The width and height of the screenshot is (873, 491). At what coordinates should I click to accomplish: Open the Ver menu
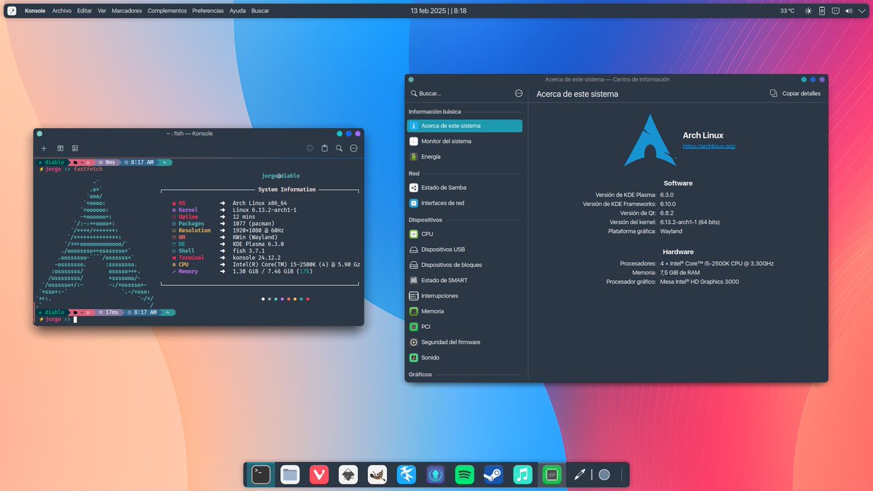[102, 11]
